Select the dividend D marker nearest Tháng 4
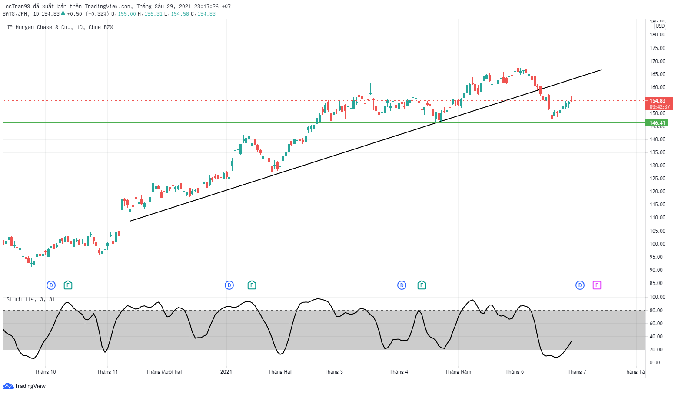The height and width of the screenshot is (394, 678). (402, 285)
